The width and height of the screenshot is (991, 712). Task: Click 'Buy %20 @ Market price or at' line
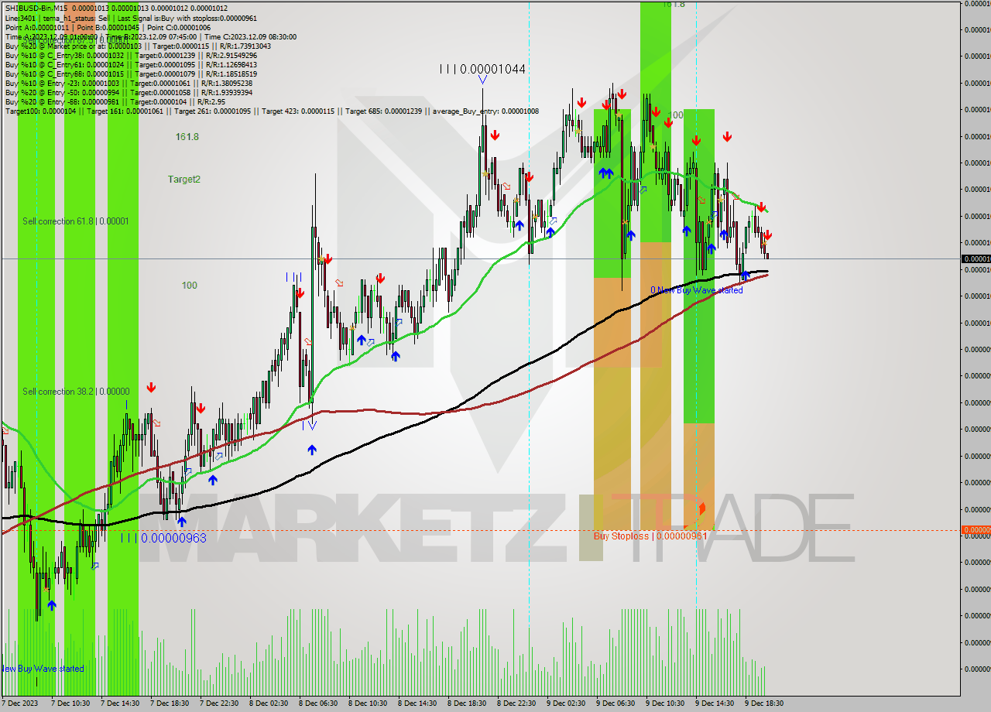click(138, 46)
